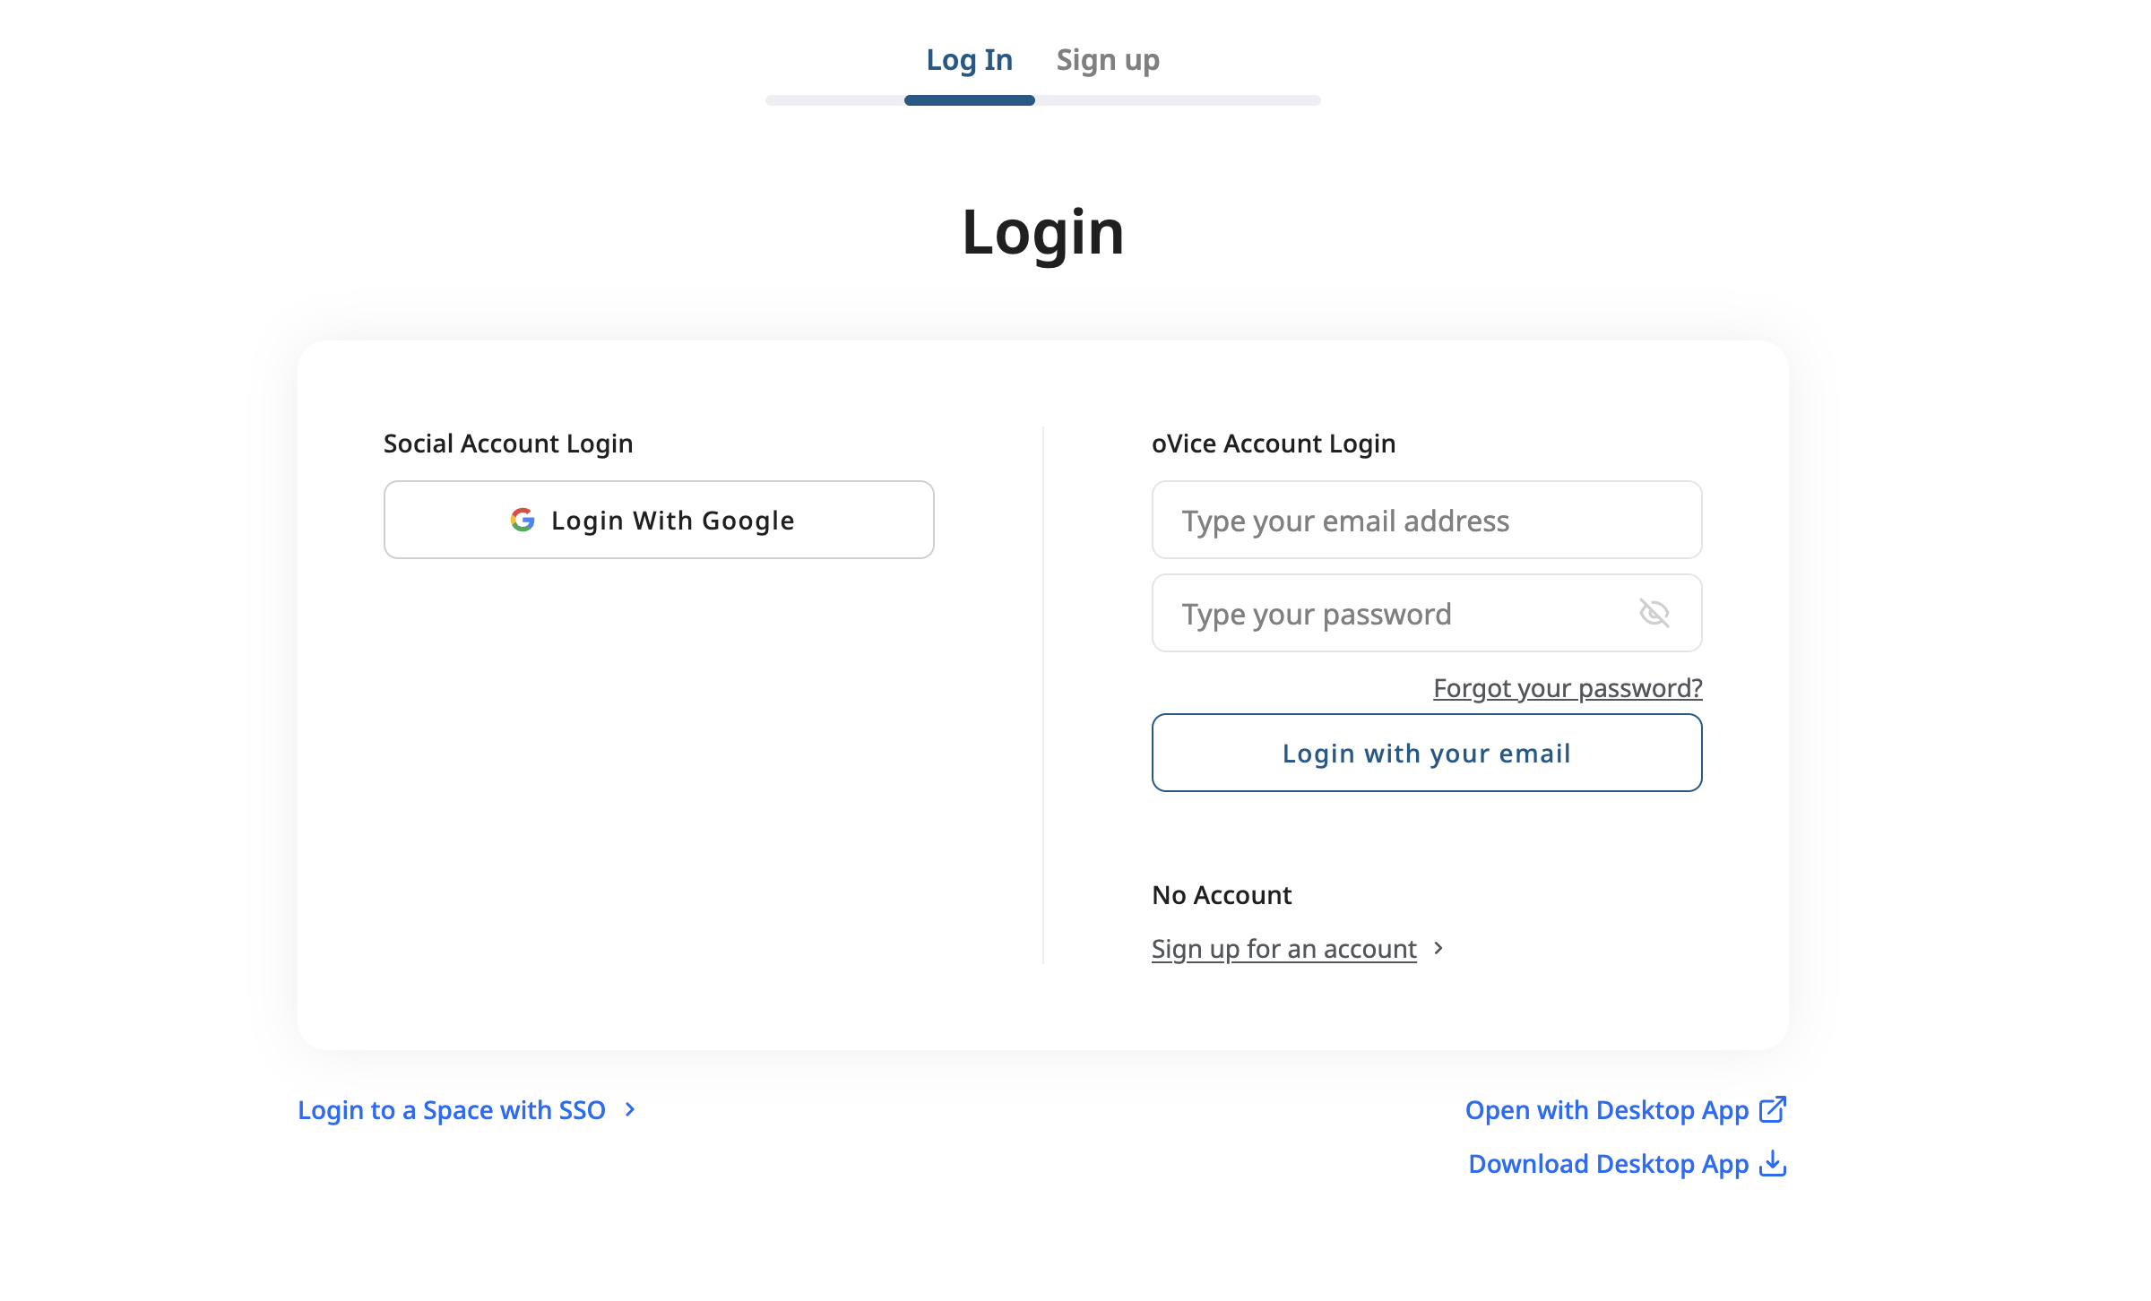Image resolution: width=2151 pixels, height=1301 pixels.
Task: Click the oVice Account Login label
Action: [x=1274, y=444]
